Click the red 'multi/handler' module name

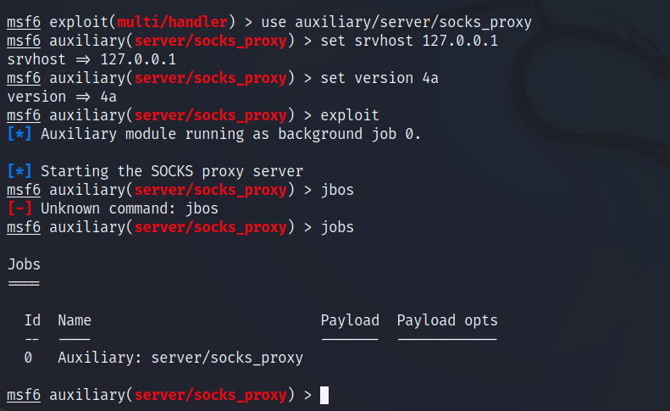click(172, 22)
